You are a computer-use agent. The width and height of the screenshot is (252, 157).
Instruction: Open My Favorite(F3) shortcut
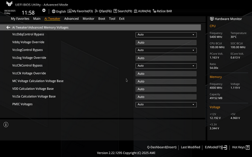point(80,11)
